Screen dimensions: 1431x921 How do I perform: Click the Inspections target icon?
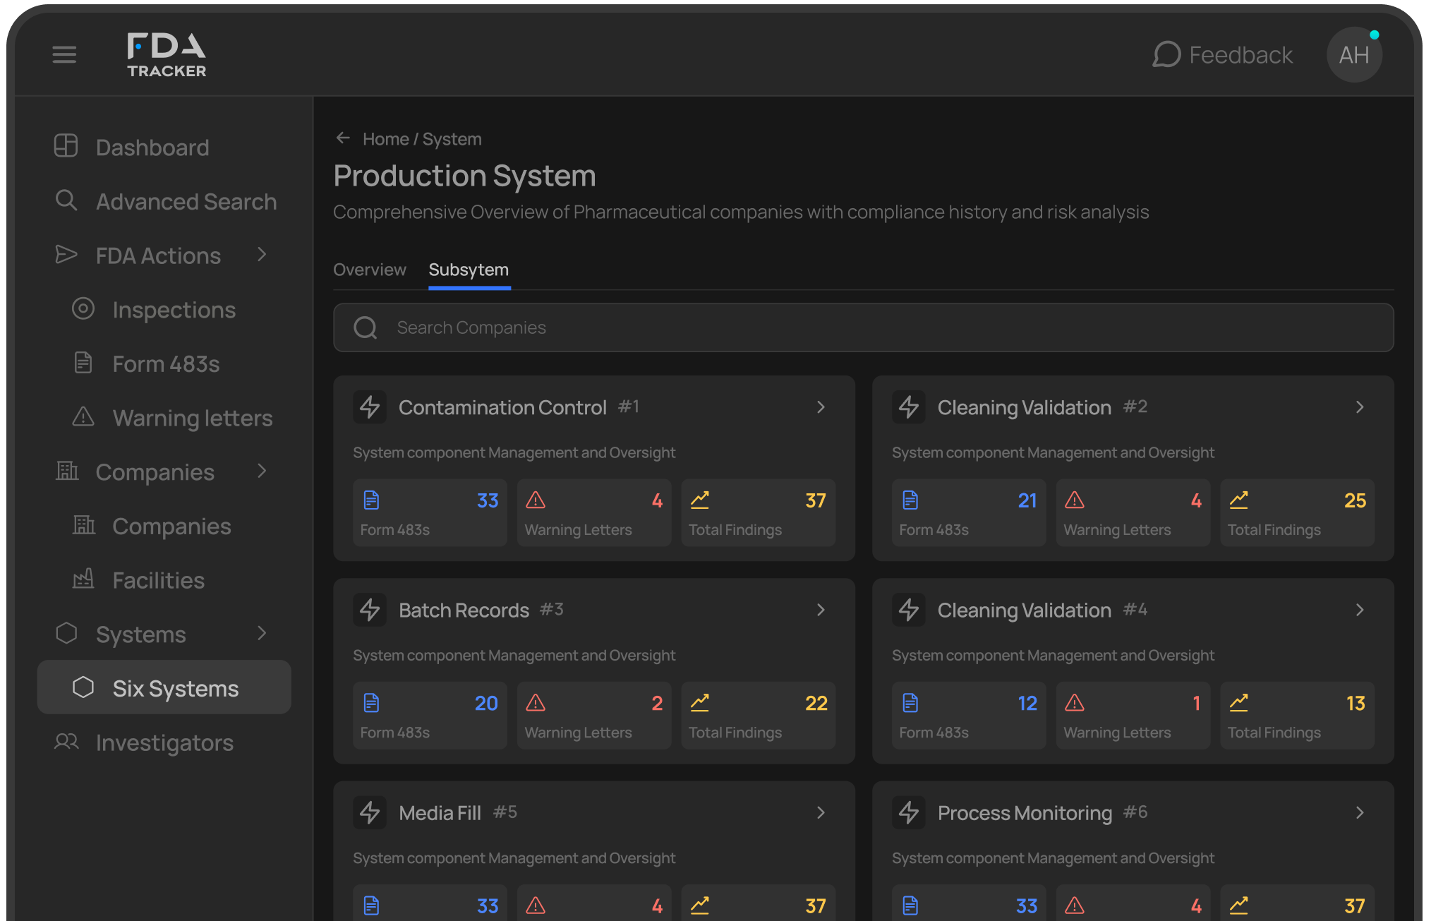[83, 308]
